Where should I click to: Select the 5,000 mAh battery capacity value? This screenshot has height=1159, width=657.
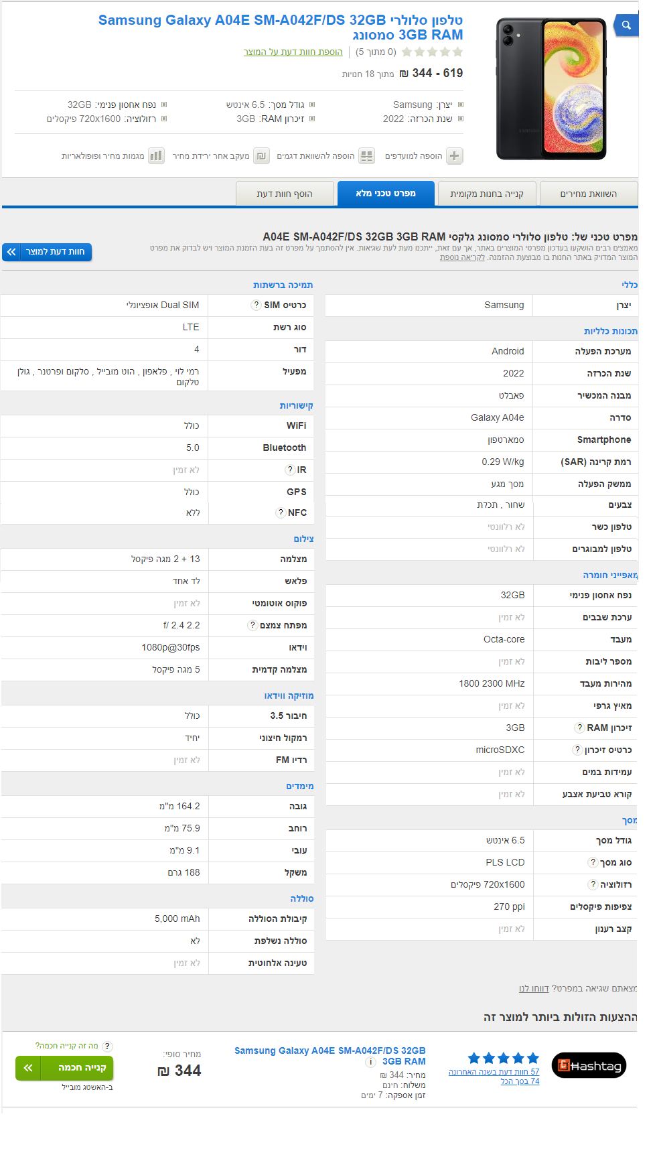pyautogui.click(x=177, y=918)
